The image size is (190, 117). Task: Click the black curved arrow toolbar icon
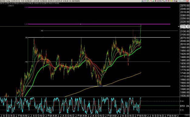click(x=176, y=1)
